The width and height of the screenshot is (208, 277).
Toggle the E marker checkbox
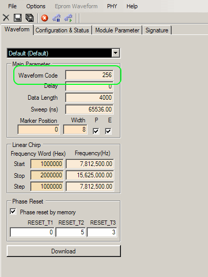[108, 131]
